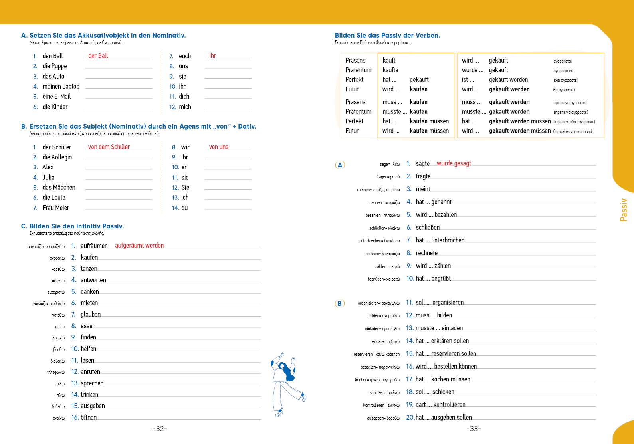
Task: Click the gekauft worden table cell
Action: [x=508, y=80]
